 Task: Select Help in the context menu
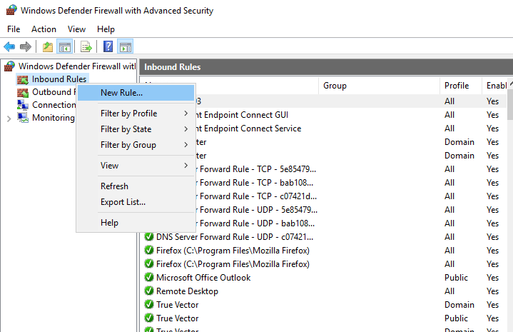[x=136, y=223]
